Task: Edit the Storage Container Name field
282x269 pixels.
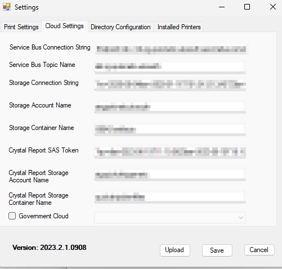Action: (x=170, y=129)
